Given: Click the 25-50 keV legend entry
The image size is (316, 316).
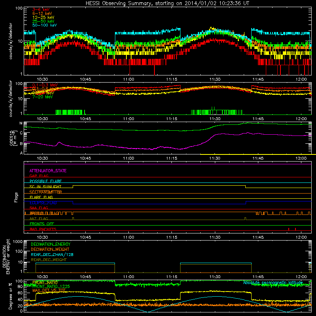Looking at the screenshot, I should click(43, 21).
